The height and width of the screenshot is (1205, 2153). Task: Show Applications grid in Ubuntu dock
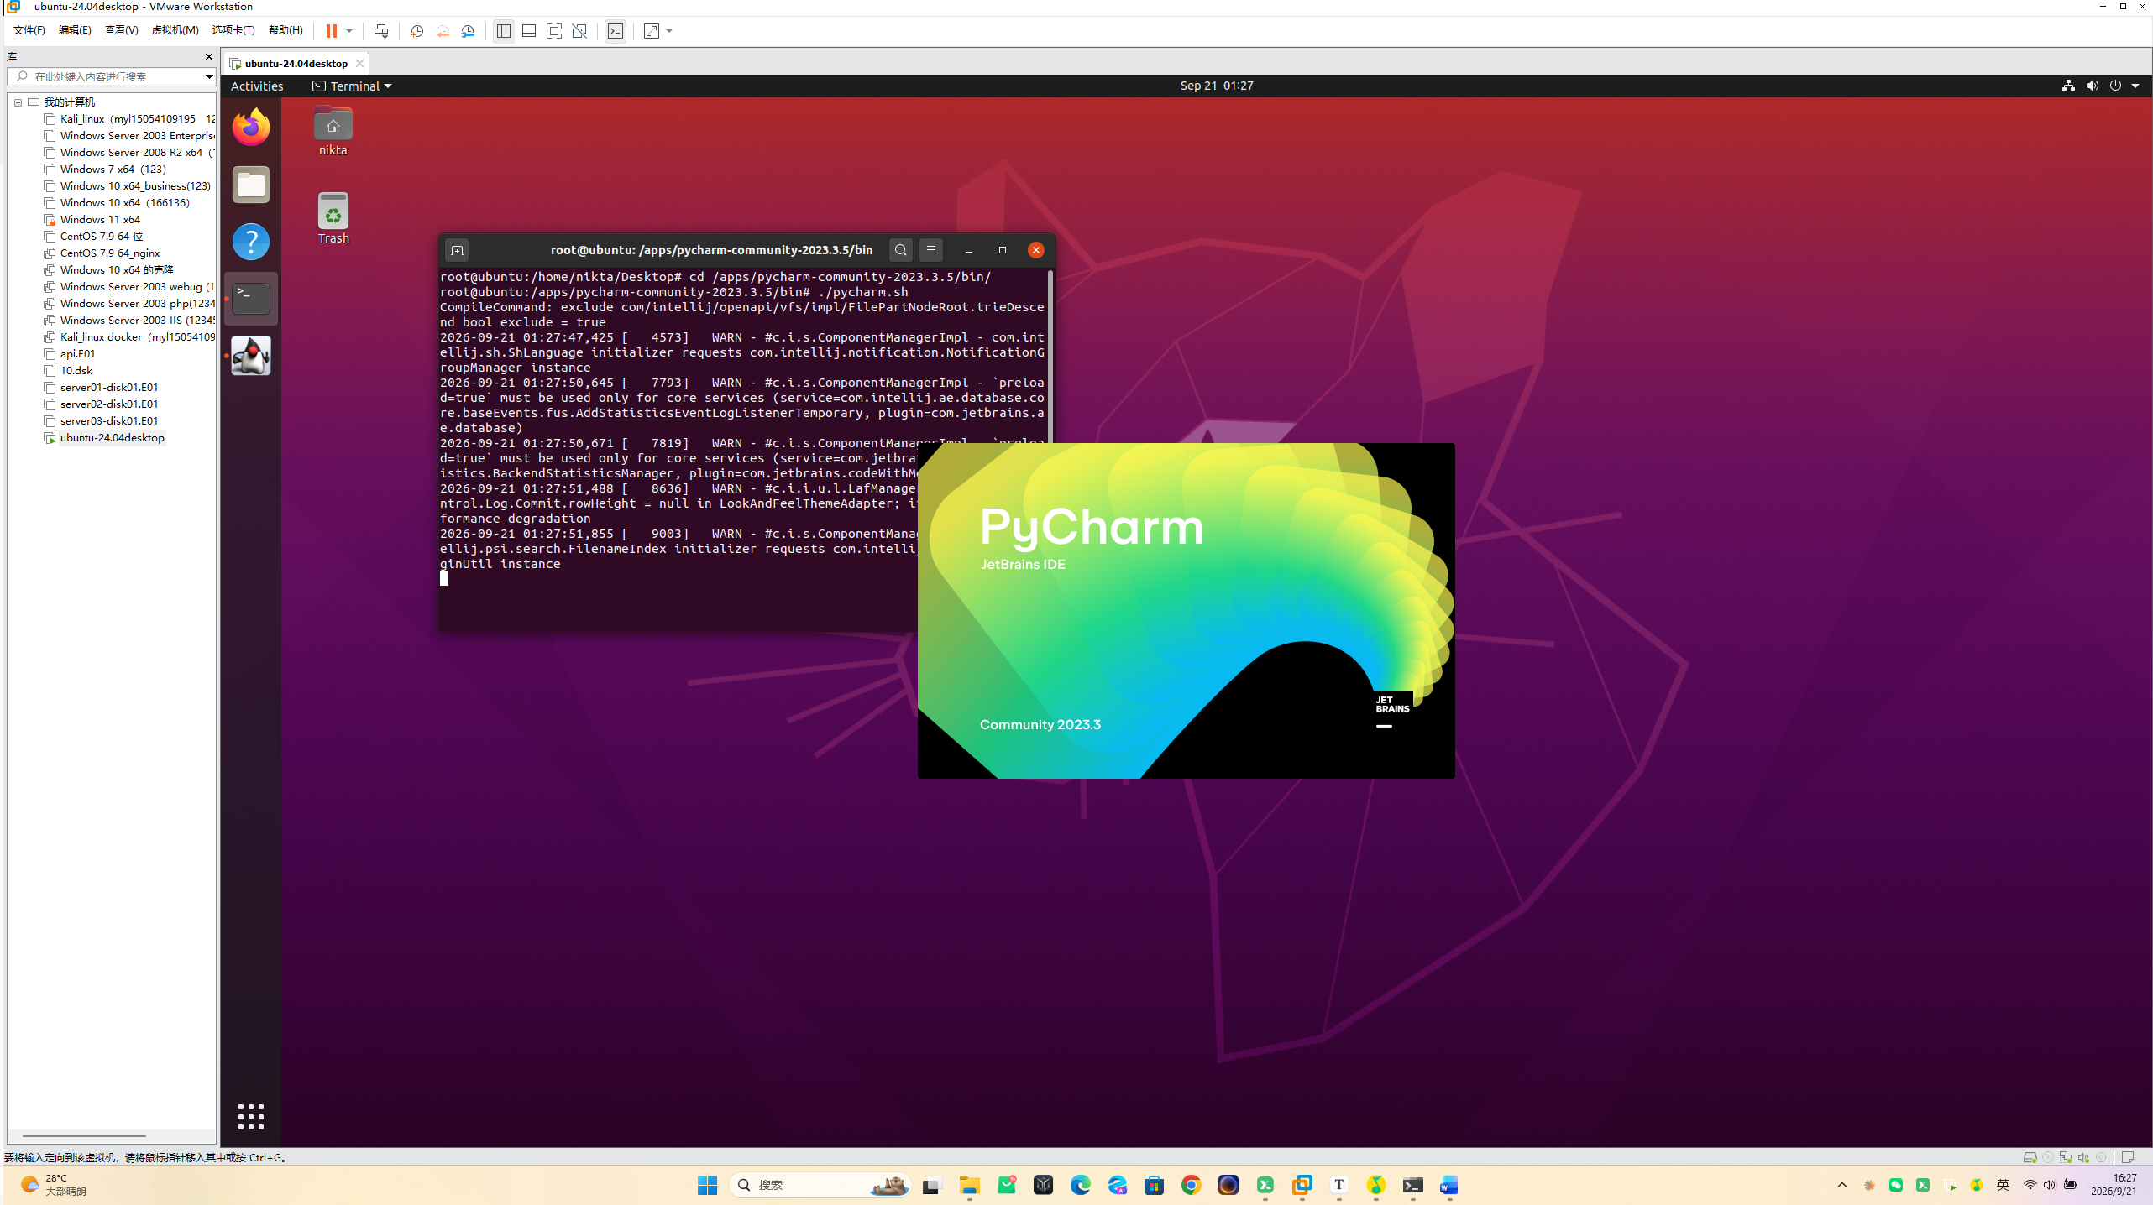point(251,1117)
